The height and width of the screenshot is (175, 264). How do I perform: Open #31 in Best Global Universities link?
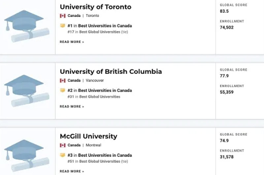tap(94, 97)
